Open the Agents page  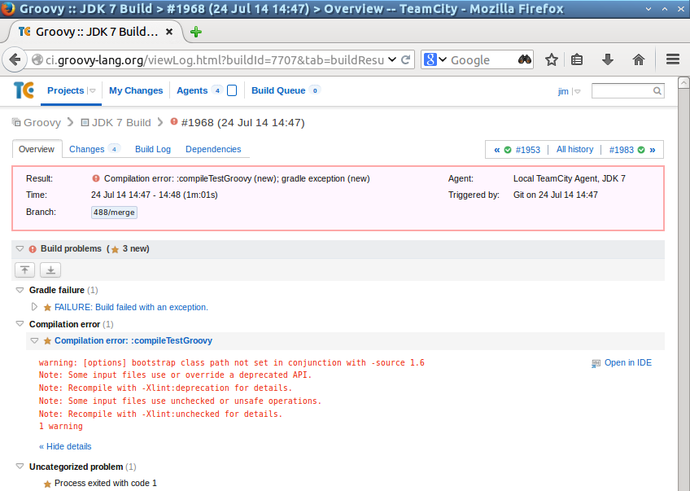pos(192,90)
